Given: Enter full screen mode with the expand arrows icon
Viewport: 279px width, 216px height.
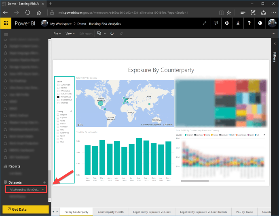Looking at the screenshot, I should [x=205, y=23].
